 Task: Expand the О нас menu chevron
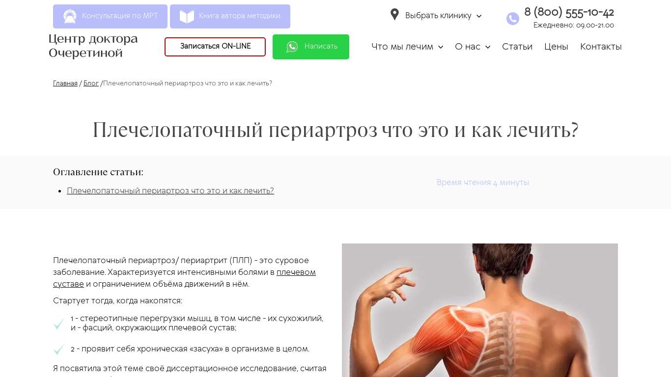[488, 47]
